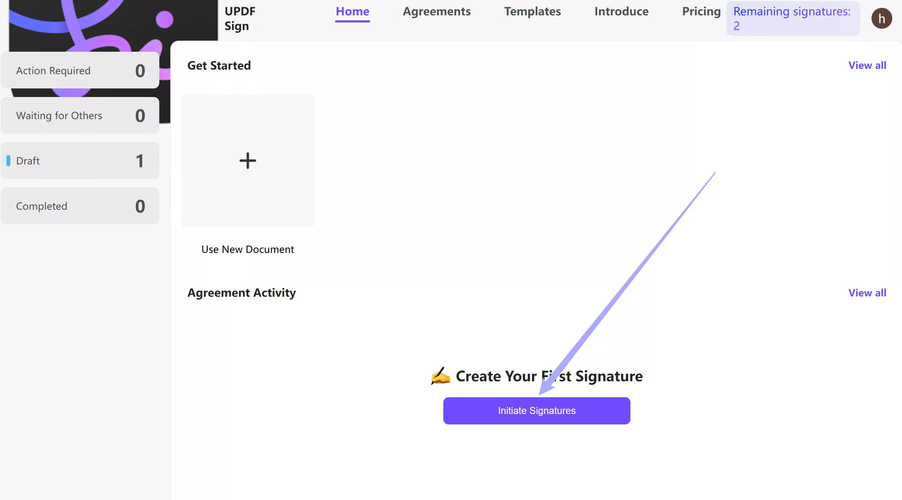Switch to the Agreements tab

(437, 12)
